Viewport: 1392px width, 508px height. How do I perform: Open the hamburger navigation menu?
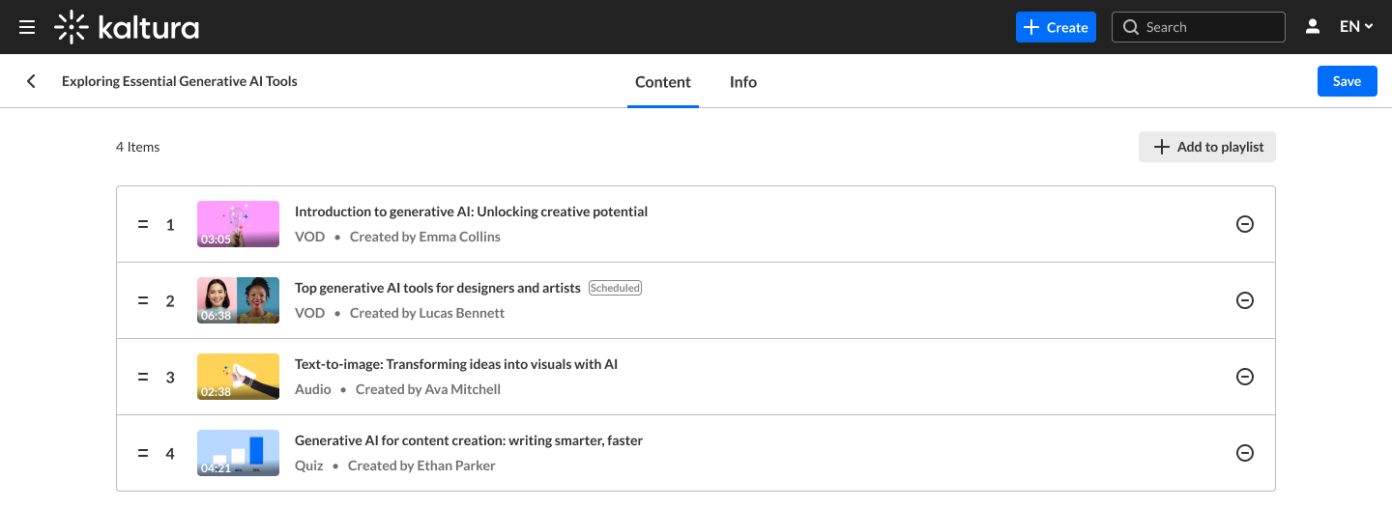(x=27, y=27)
